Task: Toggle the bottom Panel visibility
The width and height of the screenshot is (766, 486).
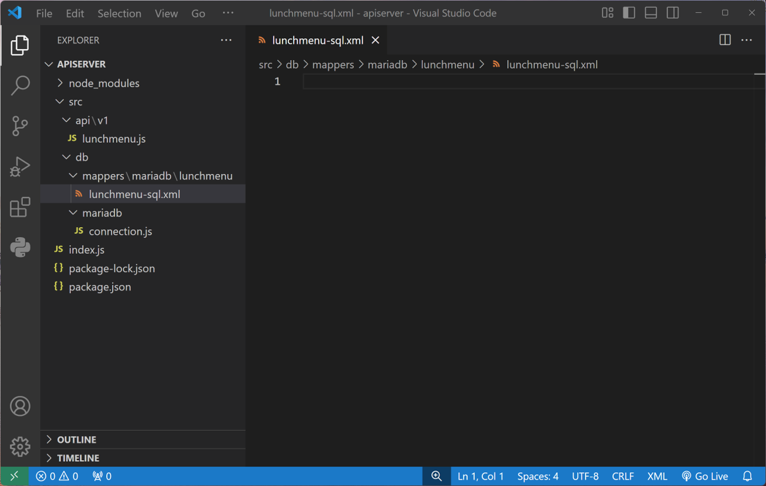Action: (x=651, y=12)
